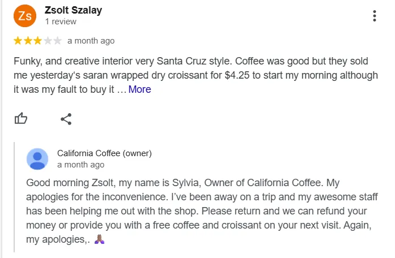Click the "1 review" count text
The image size is (395, 258).
tap(61, 21)
